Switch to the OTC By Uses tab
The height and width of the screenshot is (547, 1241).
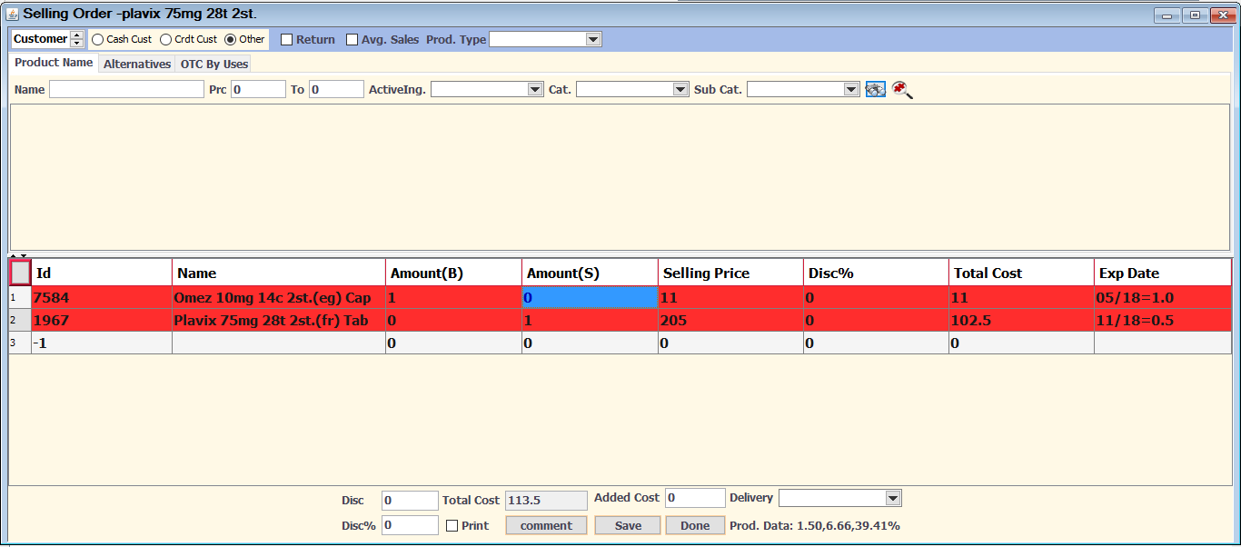pyautogui.click(x=213, y=64)
